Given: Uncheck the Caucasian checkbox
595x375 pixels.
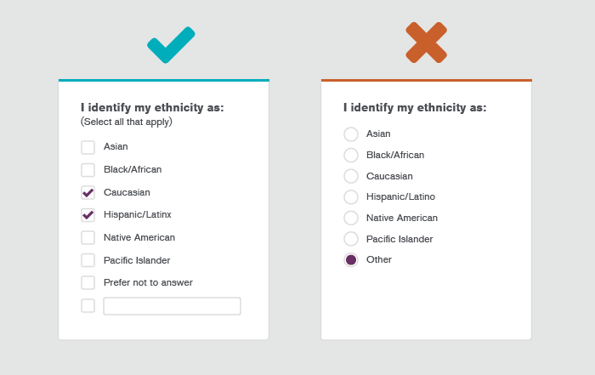Looking at the screenshot, I should coord(88,192).
